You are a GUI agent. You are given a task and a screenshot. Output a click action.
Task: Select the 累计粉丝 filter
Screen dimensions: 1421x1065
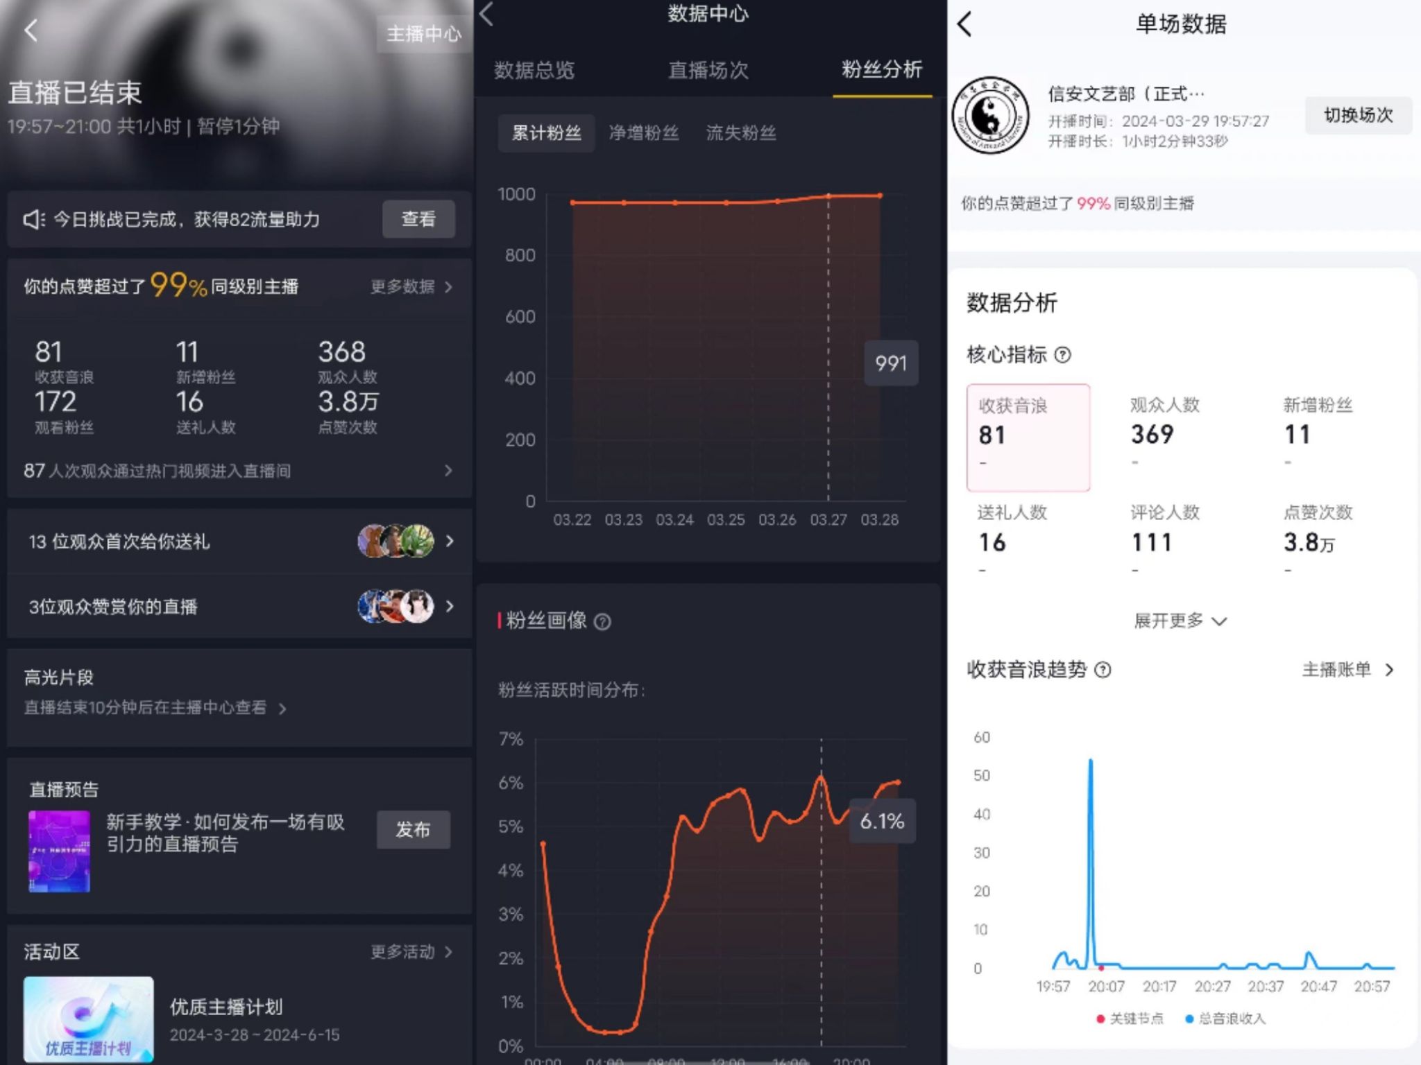546,133
